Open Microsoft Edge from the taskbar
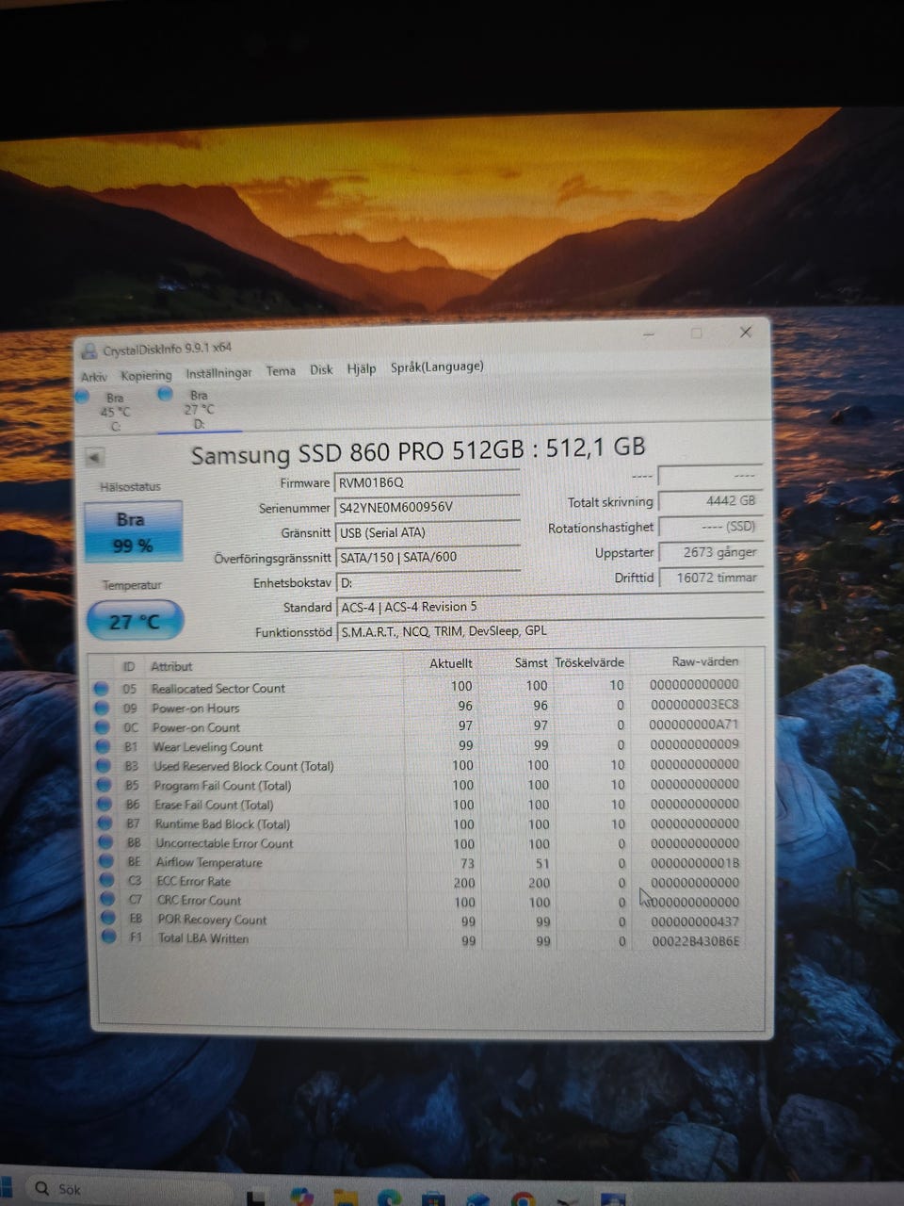The width and height of the screenshot is (904, 1206). (389, 1199)
